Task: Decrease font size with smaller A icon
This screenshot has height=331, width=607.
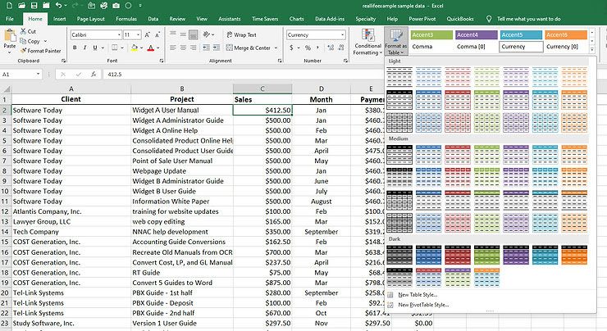Action: [x=157, y=34]
